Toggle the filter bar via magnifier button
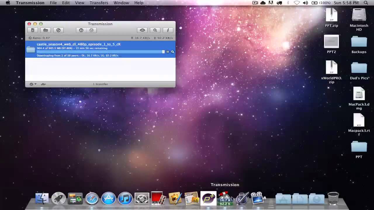Screen dimensions: 374x210 pyautogui.click(x=155, y=30)
